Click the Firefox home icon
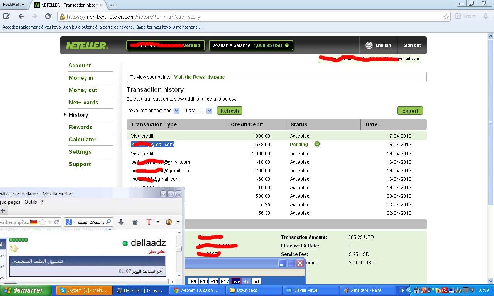The height and width of the screenshot is (296, 494). click(x=135, y=222)
